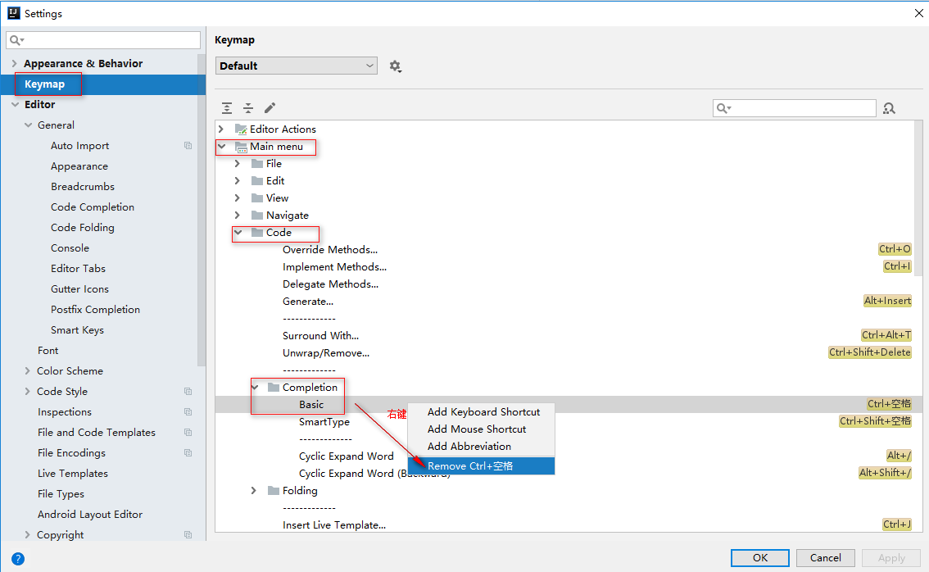Expand the Color Scheme node
Image resolution: width=929 pixels, height=572 pixels.
pos(27,370)
